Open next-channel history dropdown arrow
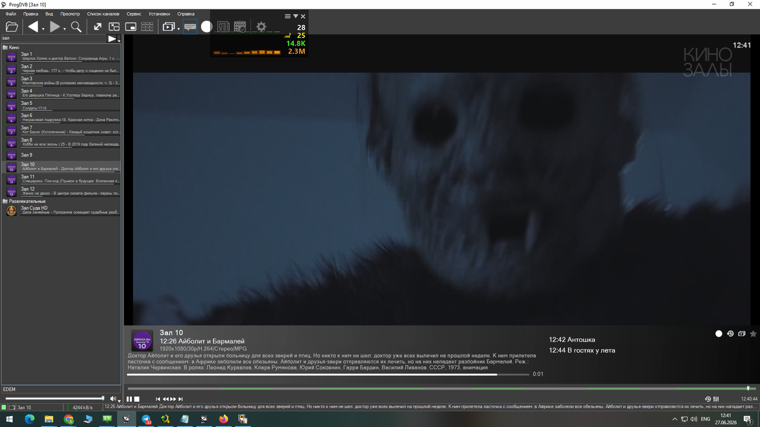 tap(64, 29)
